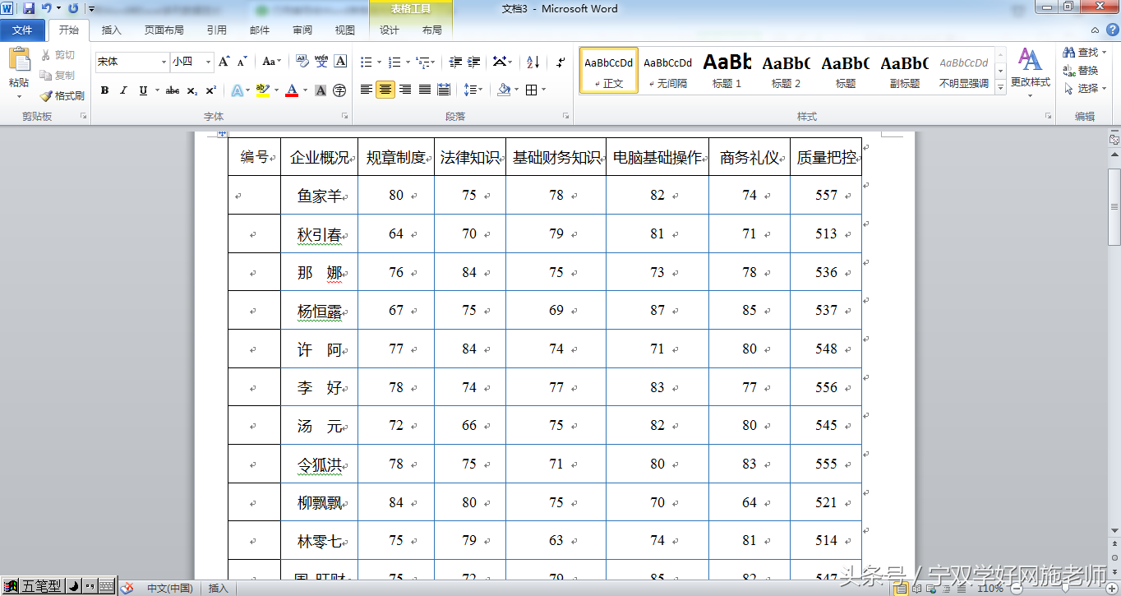This screenshot has width=1121, height=596.
Task: Open the Phonetic Guide (wén) tool
Action: [321, 62]
